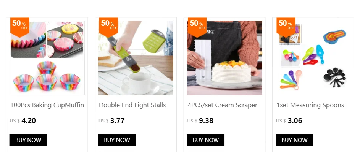Open the double end measuring spoon image
The image size is (360, 152).
[x=136, y=58]
